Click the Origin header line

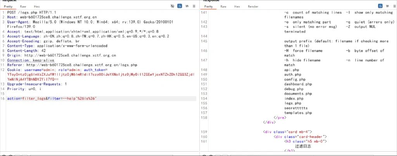tap(62, 55)
